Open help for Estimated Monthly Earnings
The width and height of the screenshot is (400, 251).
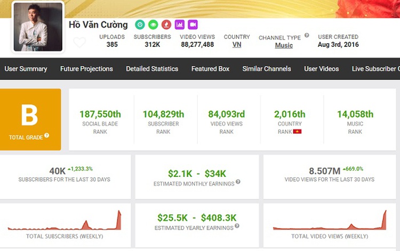click(238, 182)
